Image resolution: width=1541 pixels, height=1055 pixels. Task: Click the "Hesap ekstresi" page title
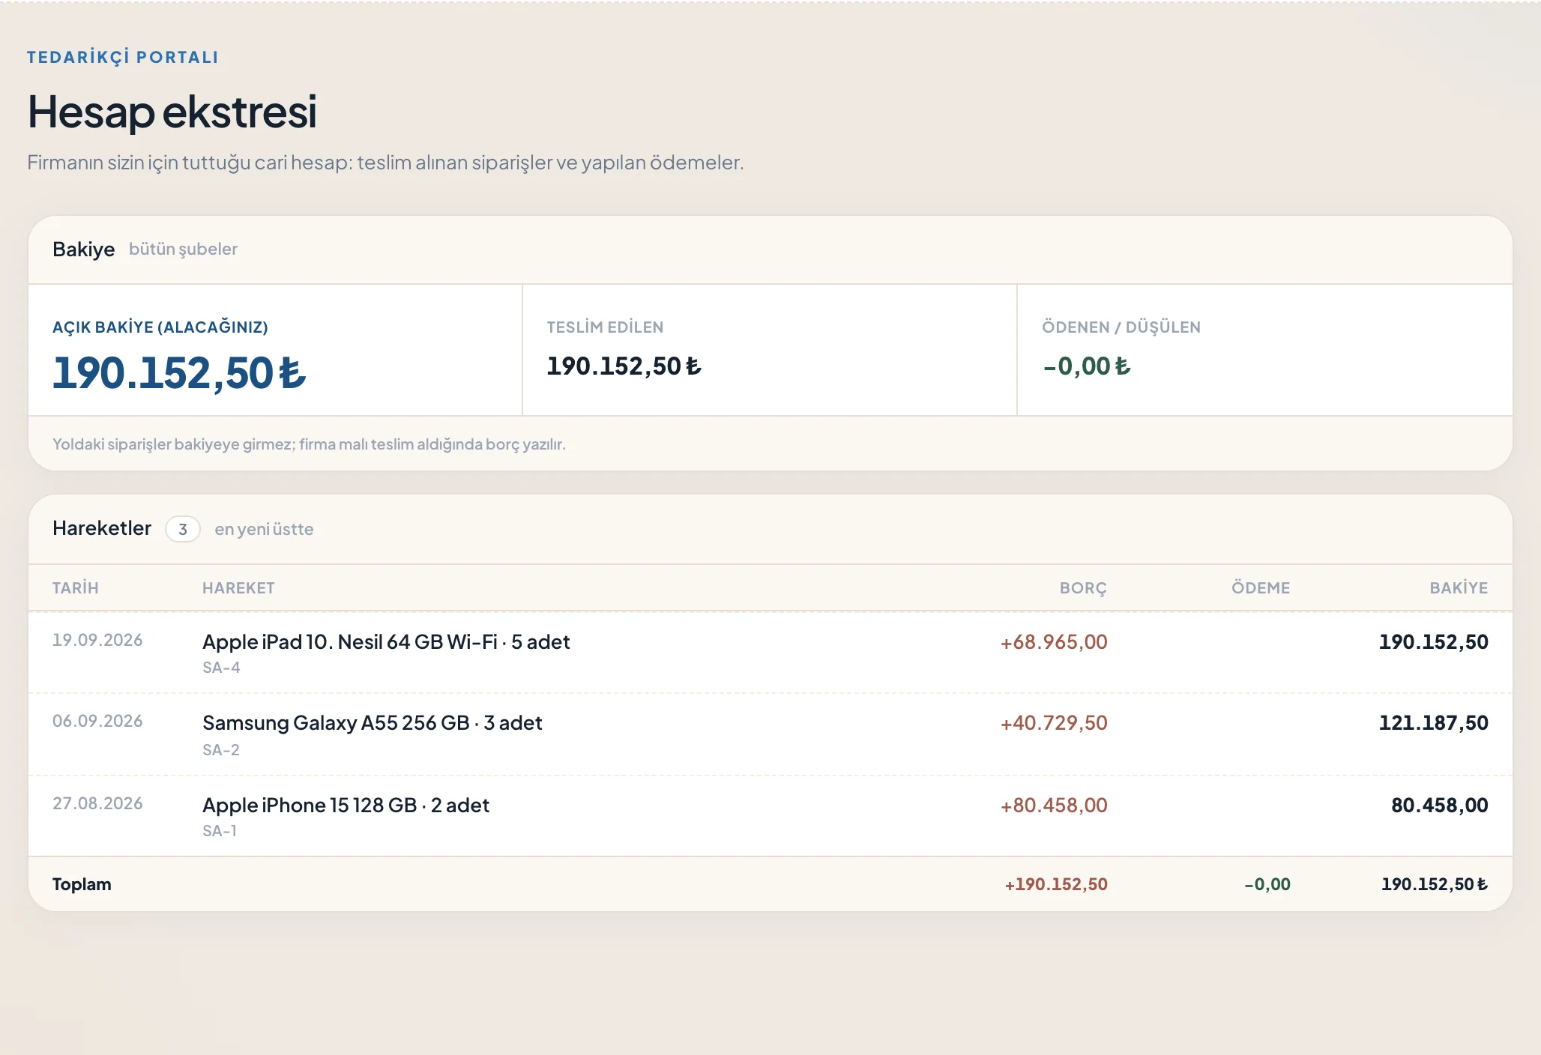172,112
